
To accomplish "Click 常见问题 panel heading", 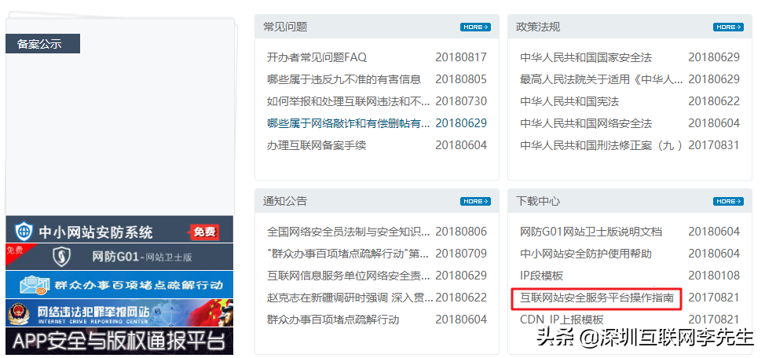I will (x=285, y=27).
